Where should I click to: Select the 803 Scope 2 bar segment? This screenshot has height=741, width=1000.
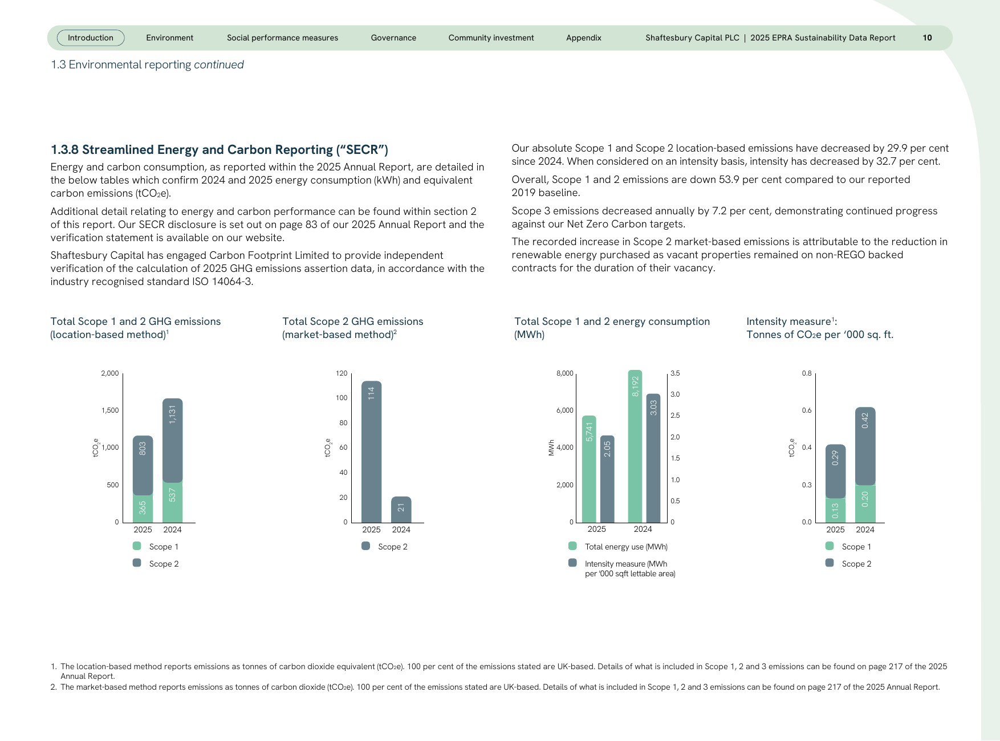tap(143, 466)
